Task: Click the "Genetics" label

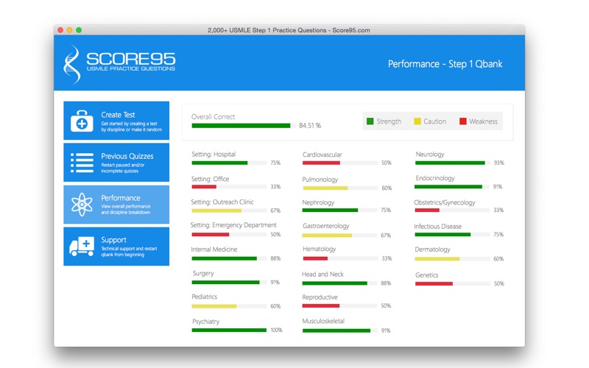Action: 427,275
